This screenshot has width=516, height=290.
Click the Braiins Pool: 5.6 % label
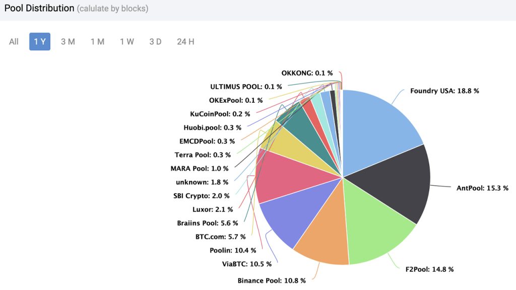(x=207, y=223)
